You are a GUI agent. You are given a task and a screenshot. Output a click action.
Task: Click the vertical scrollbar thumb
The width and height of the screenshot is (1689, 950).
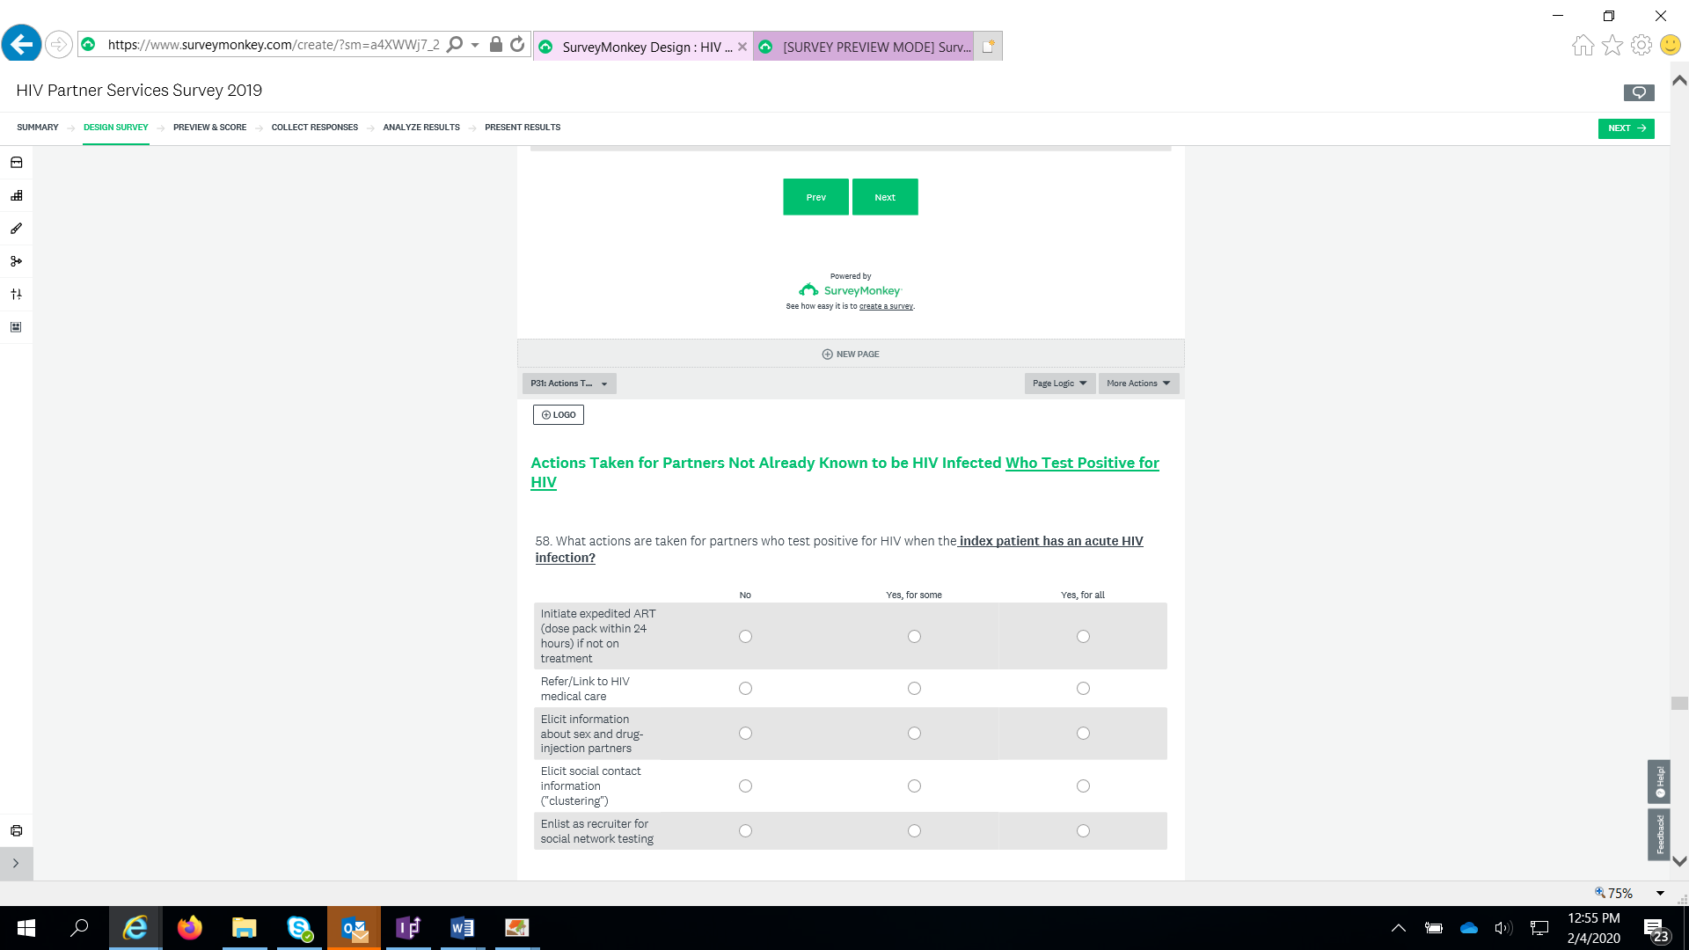pyautogui.click(x=1679, y=703)
